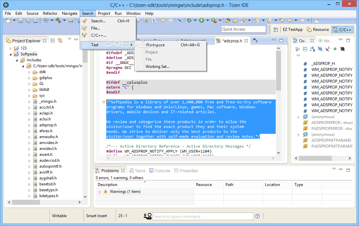The height and width of the screenshot is (226, 359).
Task: Switch to C/C++ perspective
Action: 342,30
